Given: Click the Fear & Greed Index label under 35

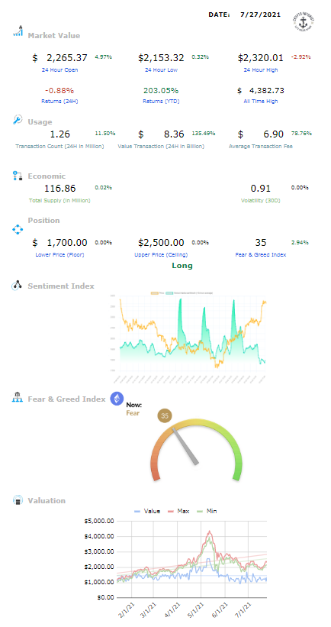Looking at the screenshot, I should click(261, 255).
